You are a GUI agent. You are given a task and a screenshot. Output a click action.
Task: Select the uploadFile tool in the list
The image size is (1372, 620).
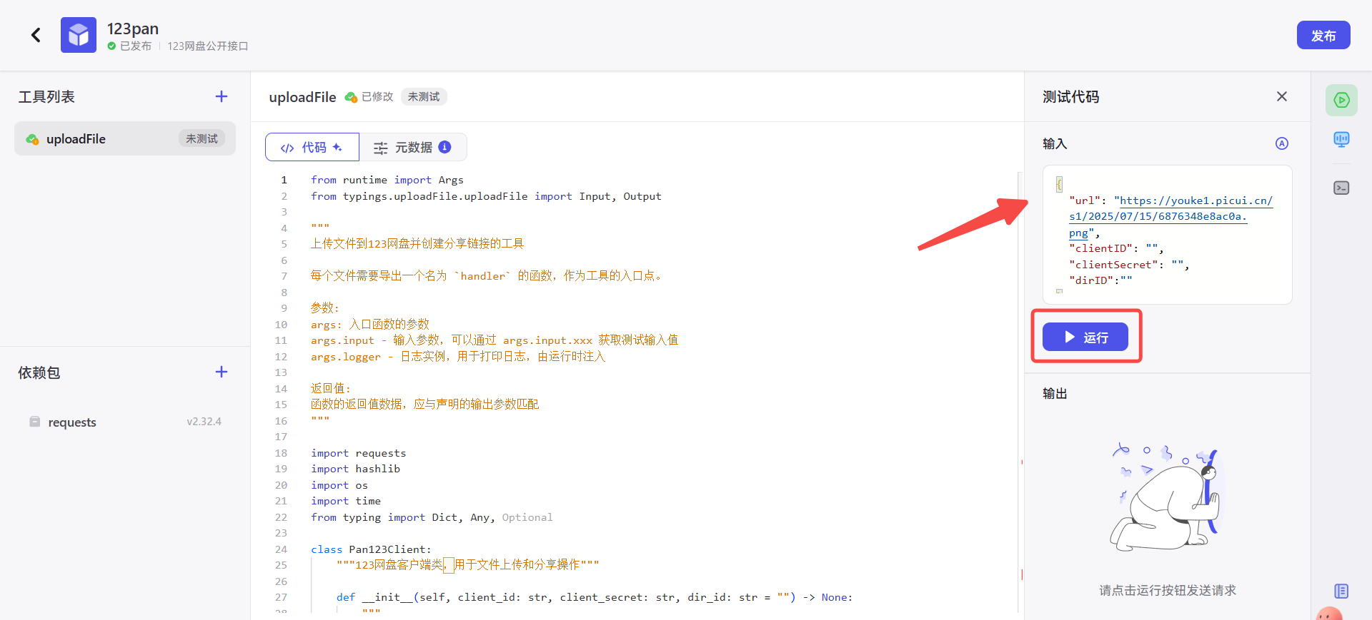coord(125,138)
